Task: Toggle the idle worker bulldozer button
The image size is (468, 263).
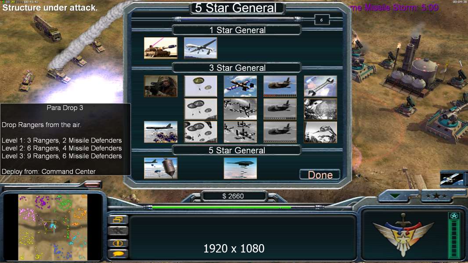Action: coord(118,231)
